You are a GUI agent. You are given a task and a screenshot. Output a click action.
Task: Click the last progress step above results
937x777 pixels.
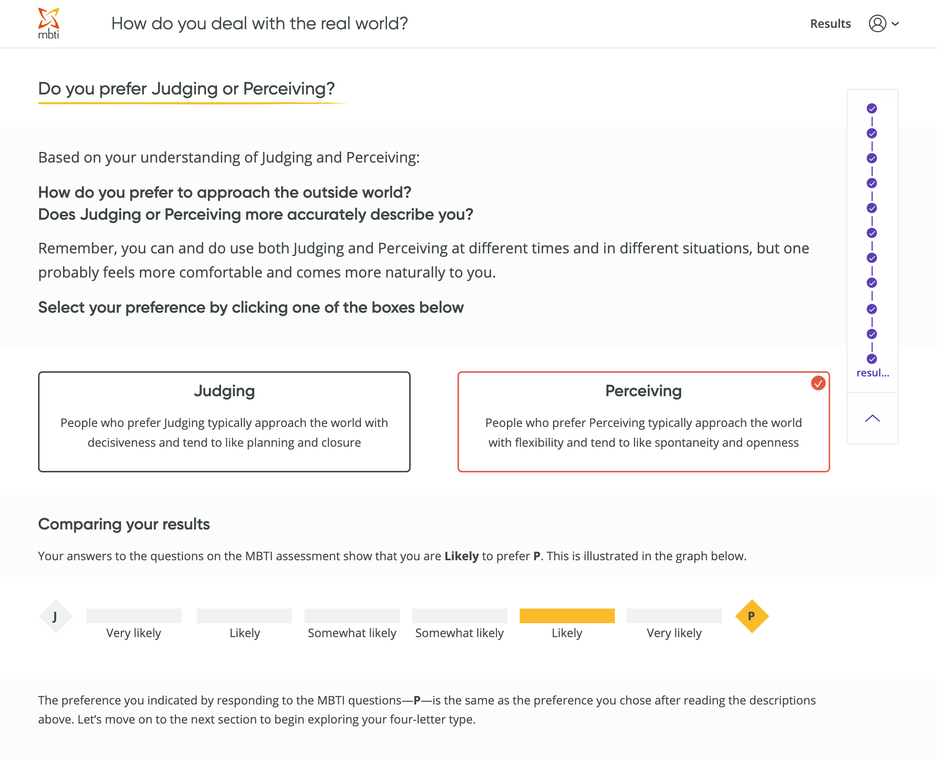pyautogui.click(x=872, y=359)
